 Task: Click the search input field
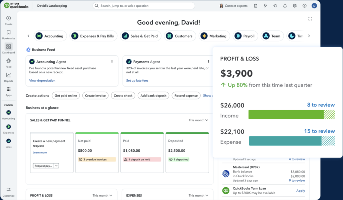pyautogui.click(x=144, y=6)
